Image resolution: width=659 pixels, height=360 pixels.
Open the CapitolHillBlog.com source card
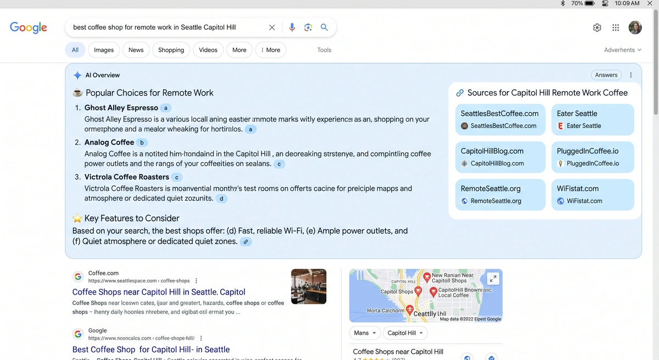[501, 157]
